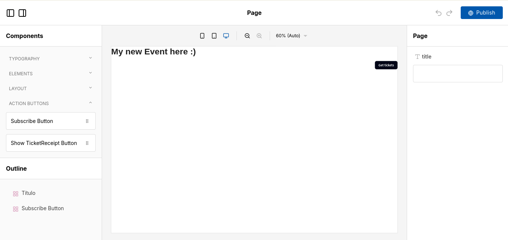Click the Page title in the top bar
Screen dimensions: 508x240
pos(254,13)
